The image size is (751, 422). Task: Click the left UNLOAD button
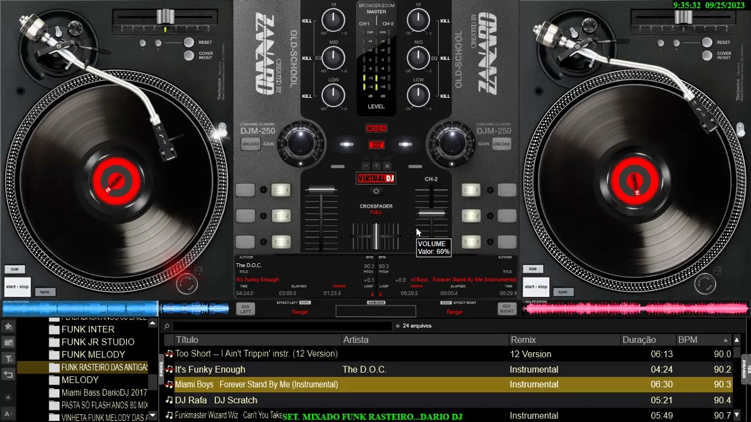(x=251, y=144)
